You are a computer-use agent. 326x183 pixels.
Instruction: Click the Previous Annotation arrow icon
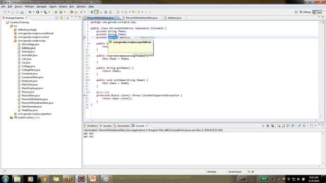(126, 12)
